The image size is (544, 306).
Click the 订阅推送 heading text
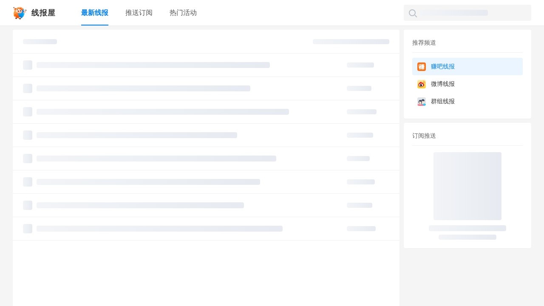424,136
